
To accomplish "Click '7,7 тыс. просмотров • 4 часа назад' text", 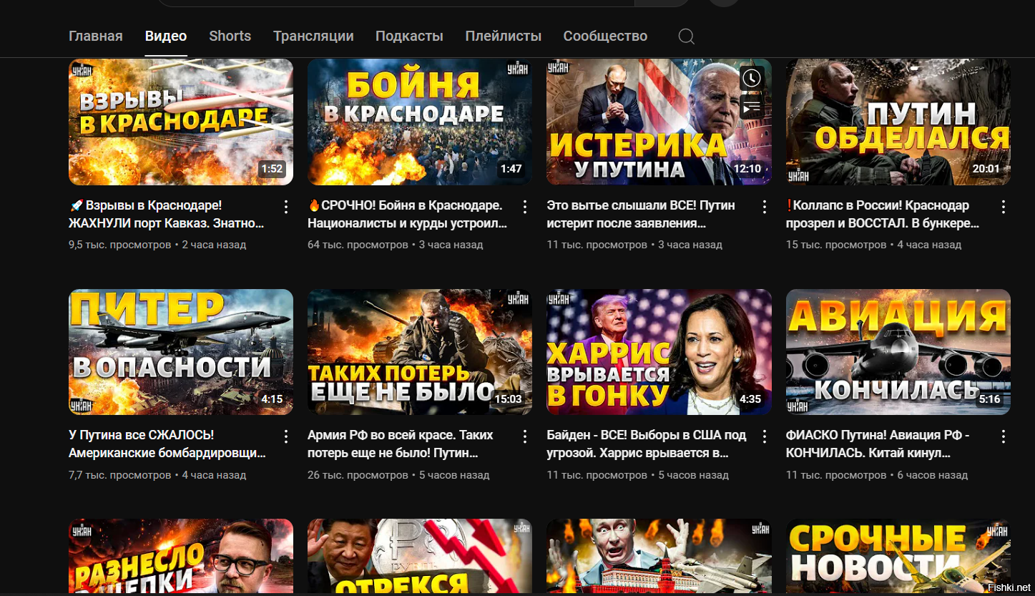I will 157,475.
